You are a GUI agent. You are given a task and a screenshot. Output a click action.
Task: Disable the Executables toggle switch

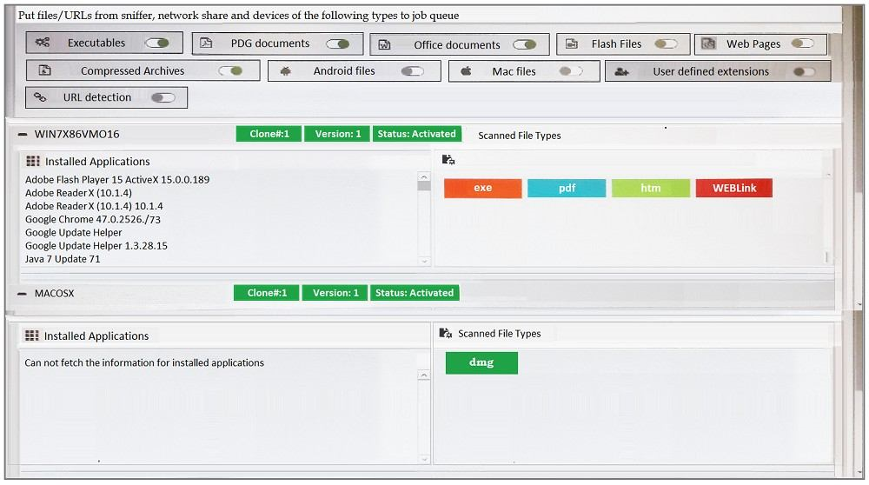click(156, 43)
